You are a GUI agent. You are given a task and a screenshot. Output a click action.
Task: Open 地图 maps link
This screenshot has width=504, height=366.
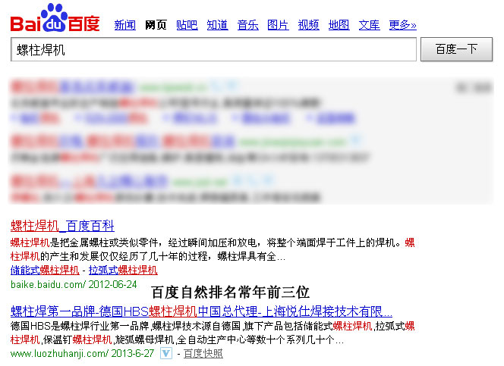[x=339, y=25]
